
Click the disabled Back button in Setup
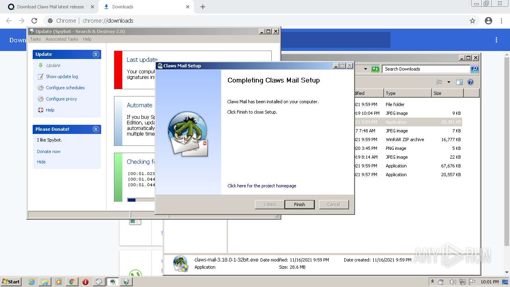(270, 204)
